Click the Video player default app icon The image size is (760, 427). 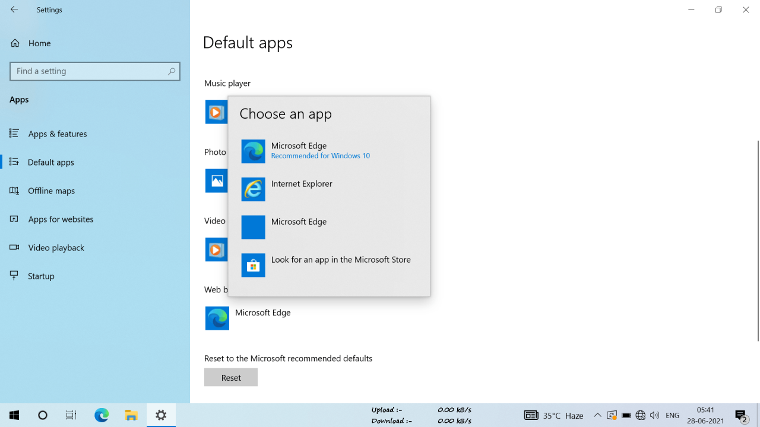(x=217, y=250)
